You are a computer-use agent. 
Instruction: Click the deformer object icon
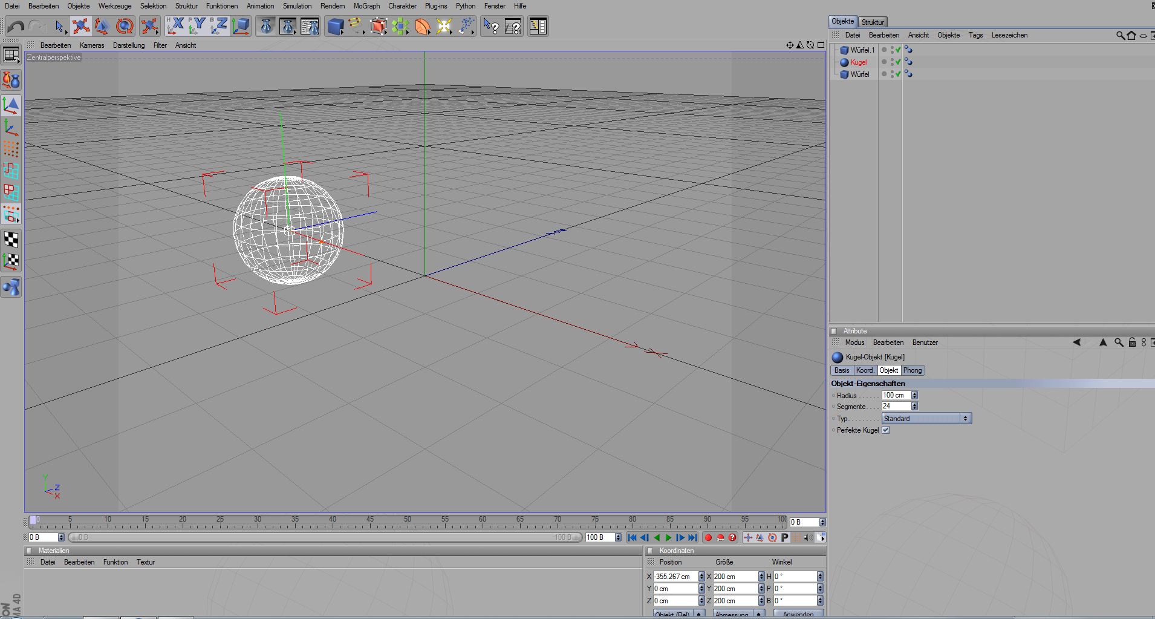pos(423,26)
